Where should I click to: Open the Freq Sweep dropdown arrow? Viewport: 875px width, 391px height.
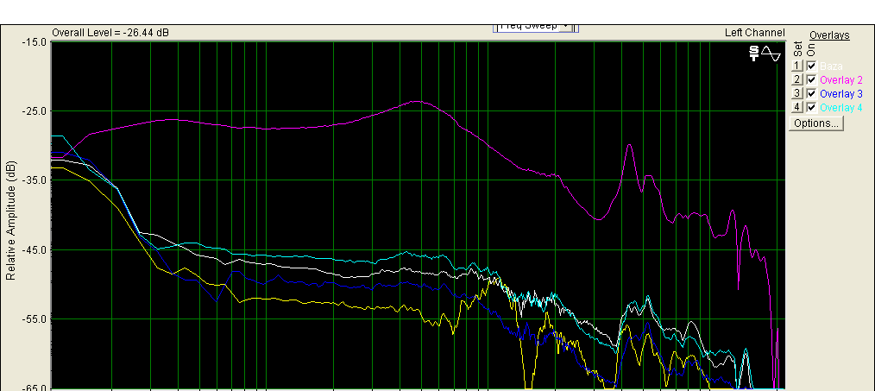(x=566, y=27)
